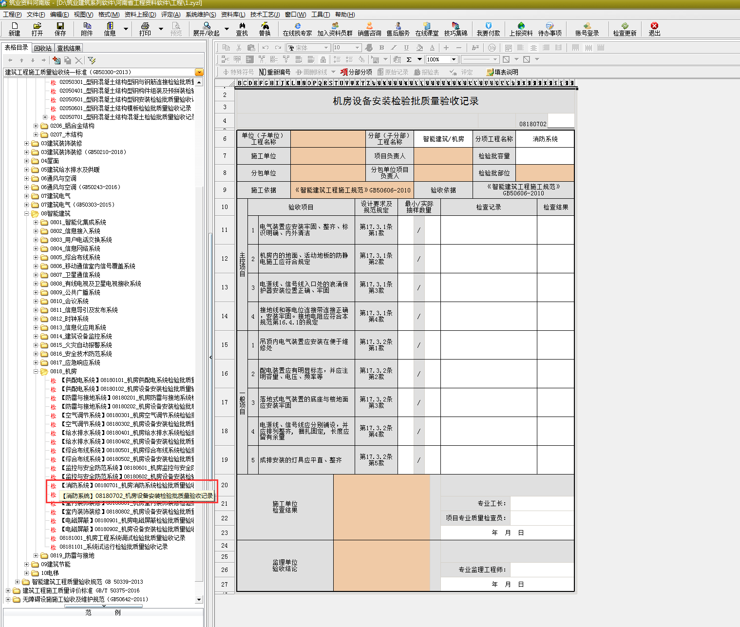740x627 pixels.
Task: Click the 原始记录 original record button
Action: pos(393,72)
